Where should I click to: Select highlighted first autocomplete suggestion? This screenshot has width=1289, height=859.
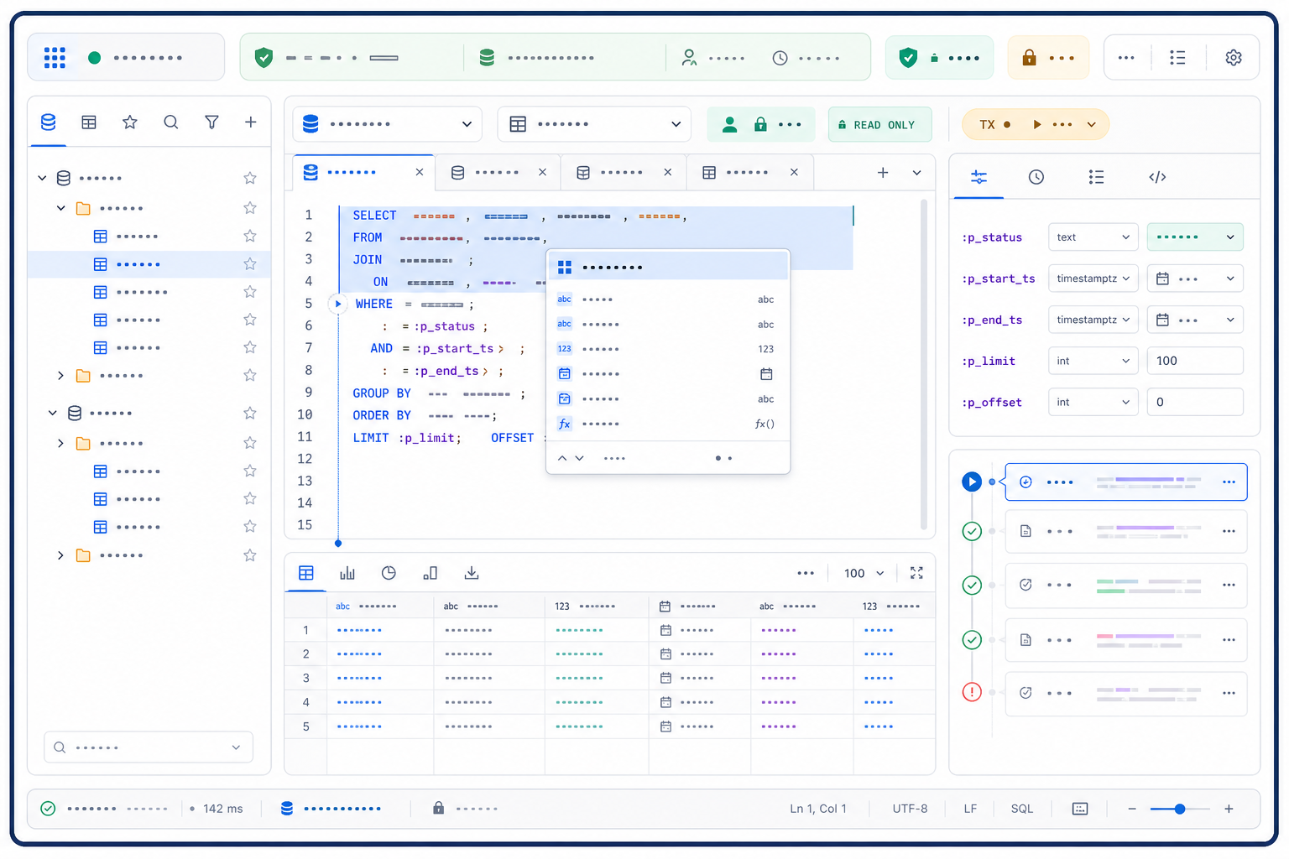[668, 267]
